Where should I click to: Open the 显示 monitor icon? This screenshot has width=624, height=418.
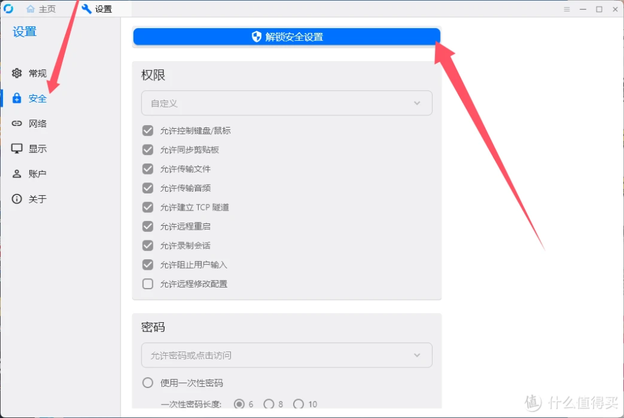[16, 149]
